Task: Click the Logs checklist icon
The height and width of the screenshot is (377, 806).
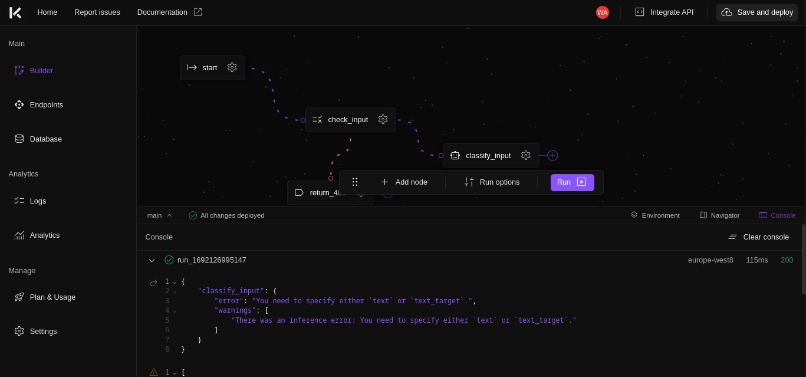Action: click(19, 201)
